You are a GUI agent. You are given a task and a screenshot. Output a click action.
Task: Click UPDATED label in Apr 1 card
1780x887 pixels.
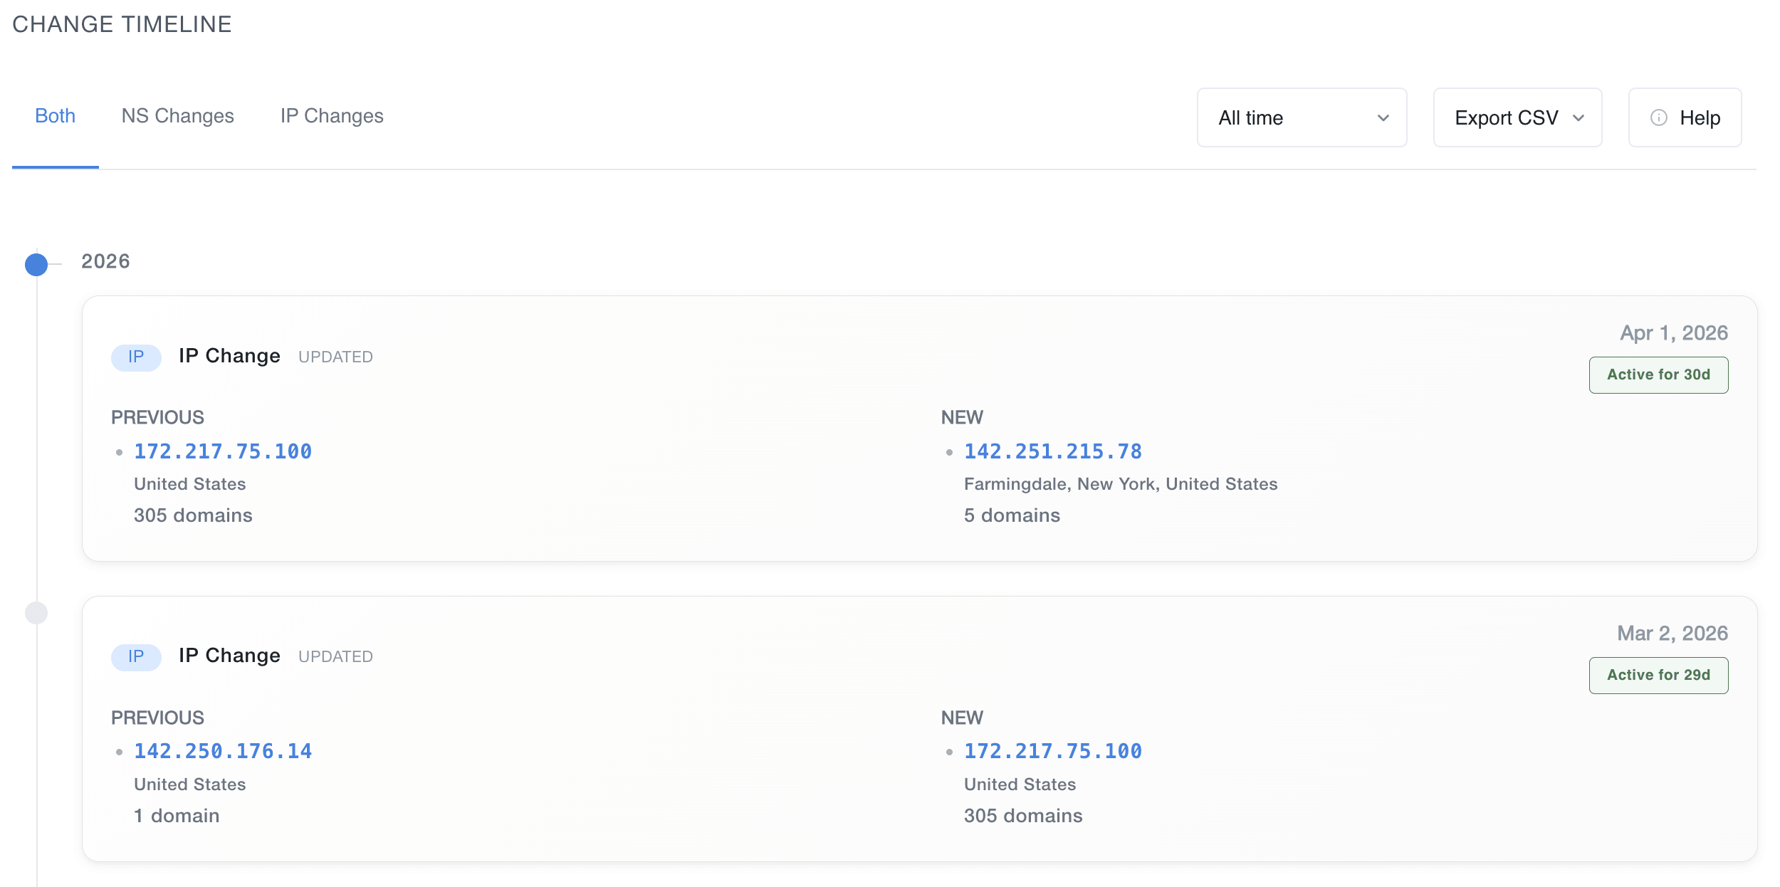click(335, 357)
